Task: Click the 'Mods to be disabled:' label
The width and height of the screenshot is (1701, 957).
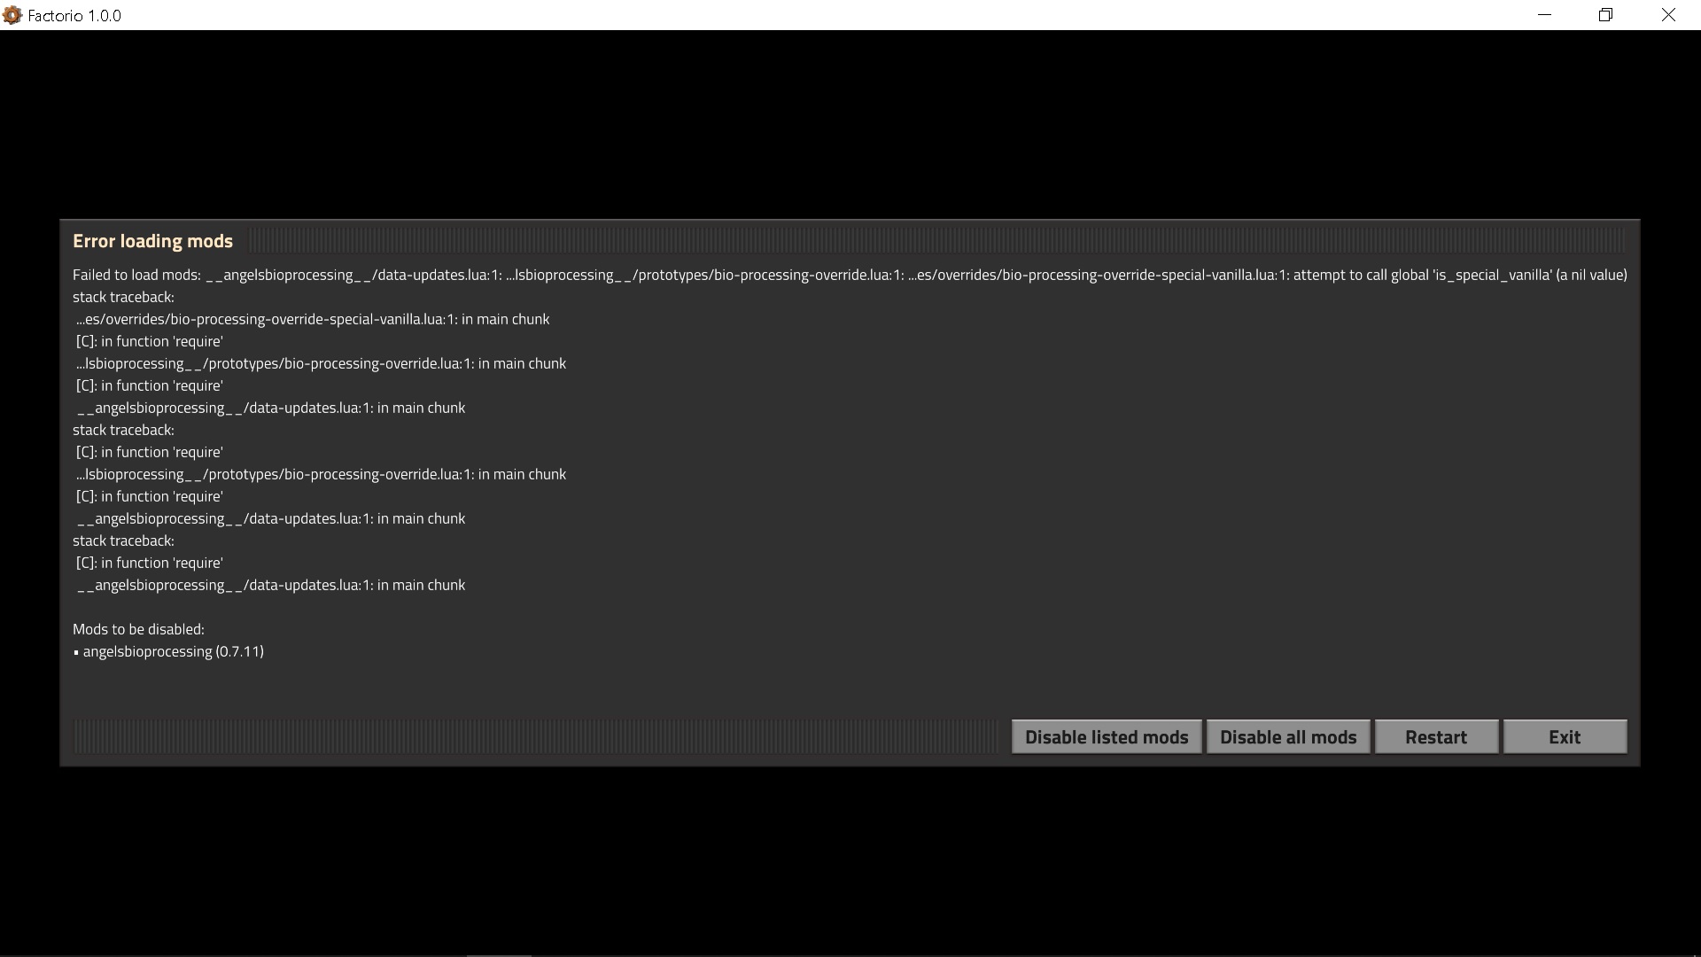Action: 138,629
